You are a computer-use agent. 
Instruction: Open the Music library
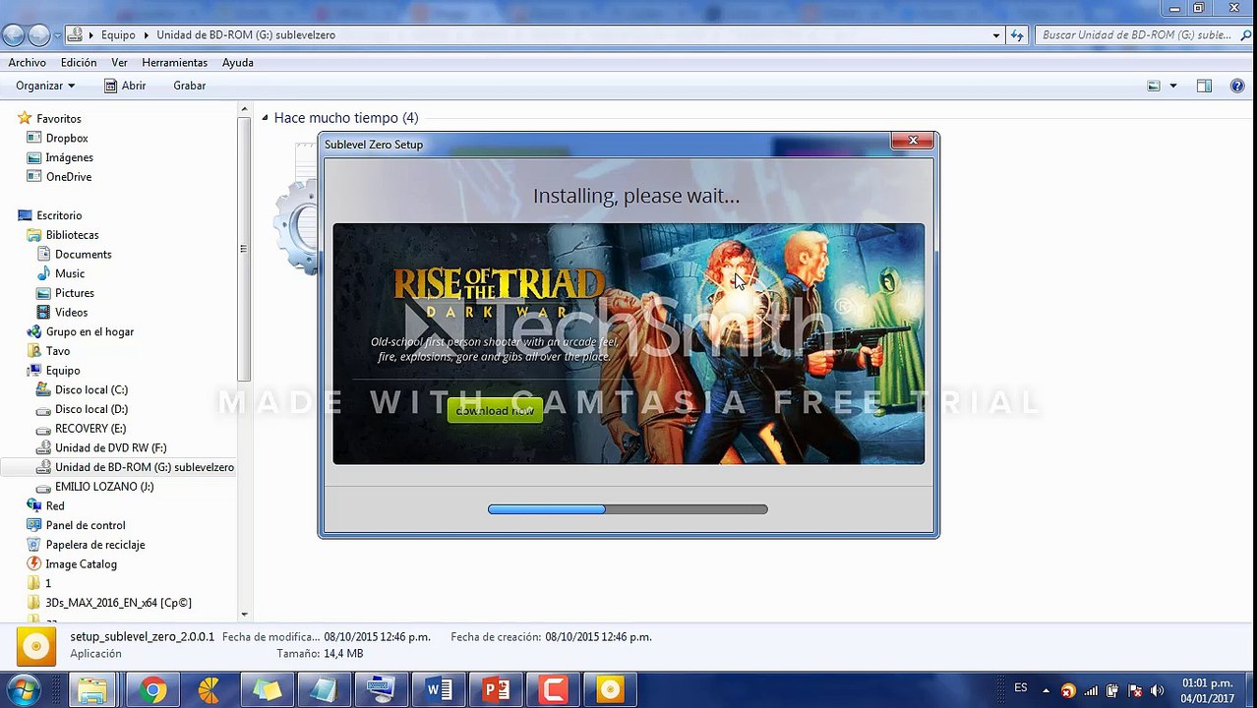pos(70,273)
